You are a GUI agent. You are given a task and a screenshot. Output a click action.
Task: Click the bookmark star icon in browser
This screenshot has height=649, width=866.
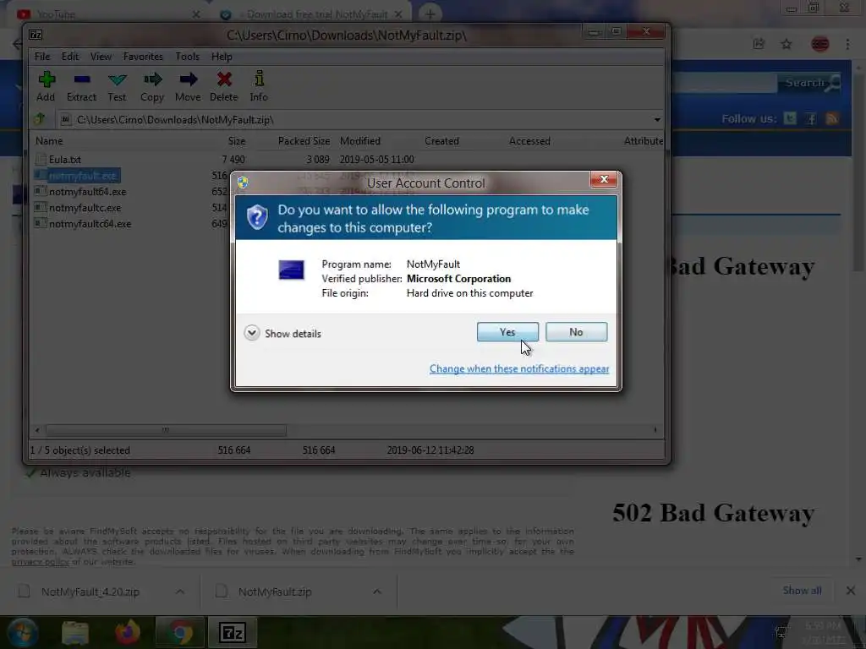[x=787, y=44]
